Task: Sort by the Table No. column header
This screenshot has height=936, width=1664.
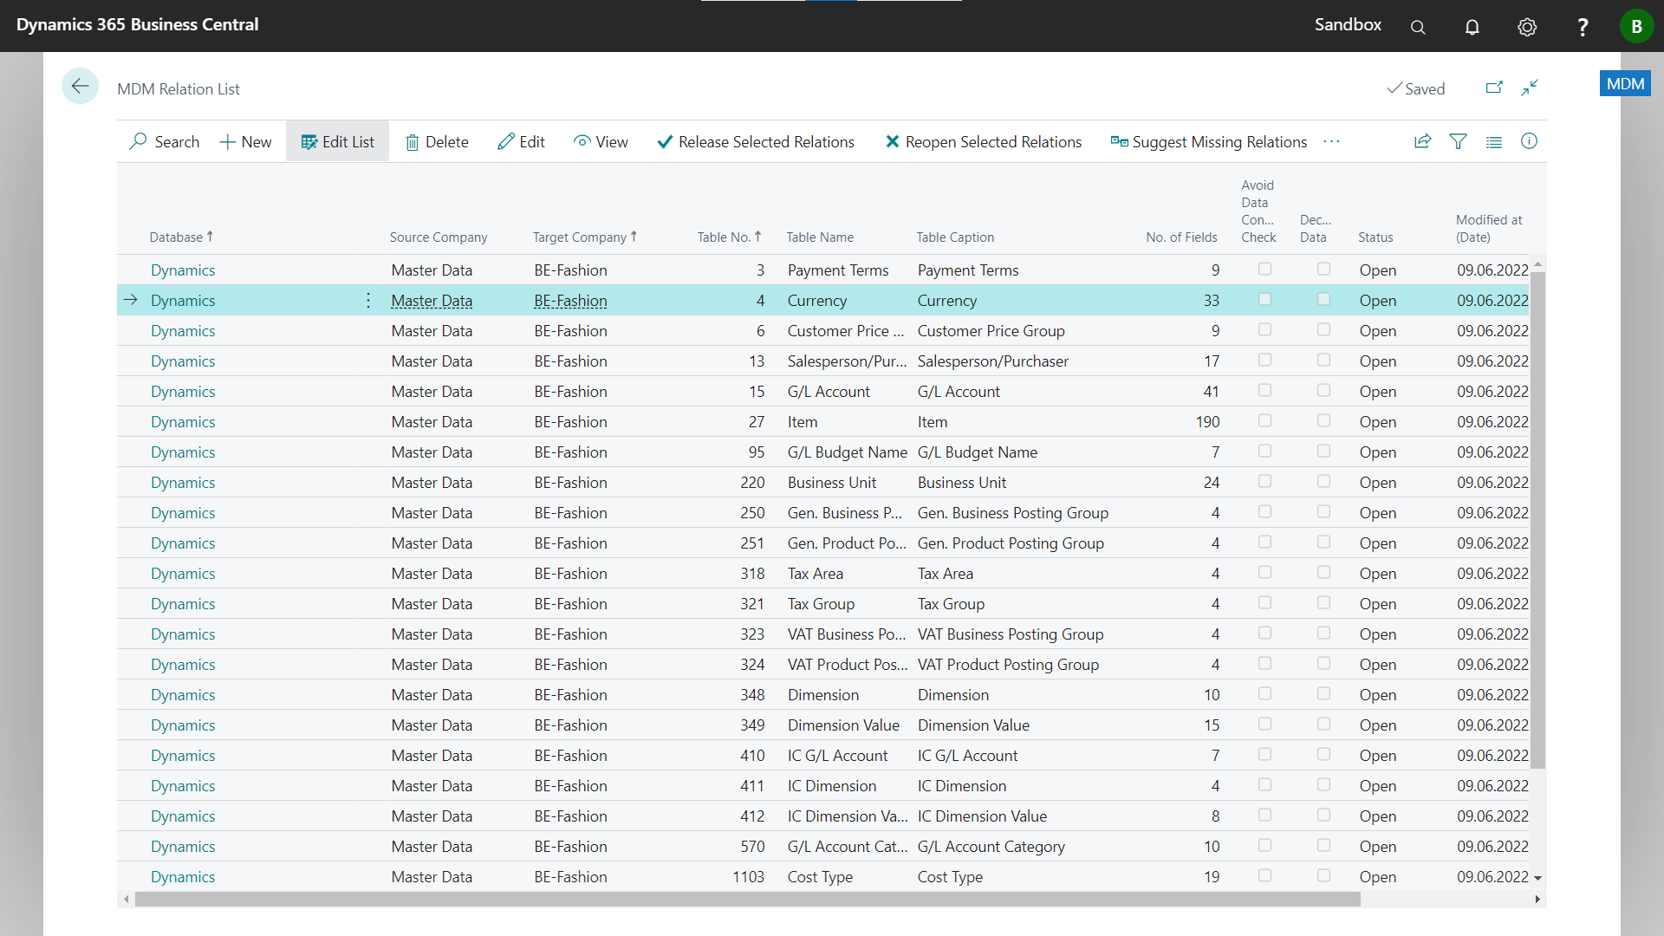Action: tap(729, 237)
